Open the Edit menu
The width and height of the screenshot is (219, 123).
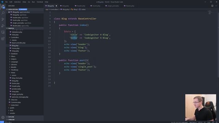point(11,2)
